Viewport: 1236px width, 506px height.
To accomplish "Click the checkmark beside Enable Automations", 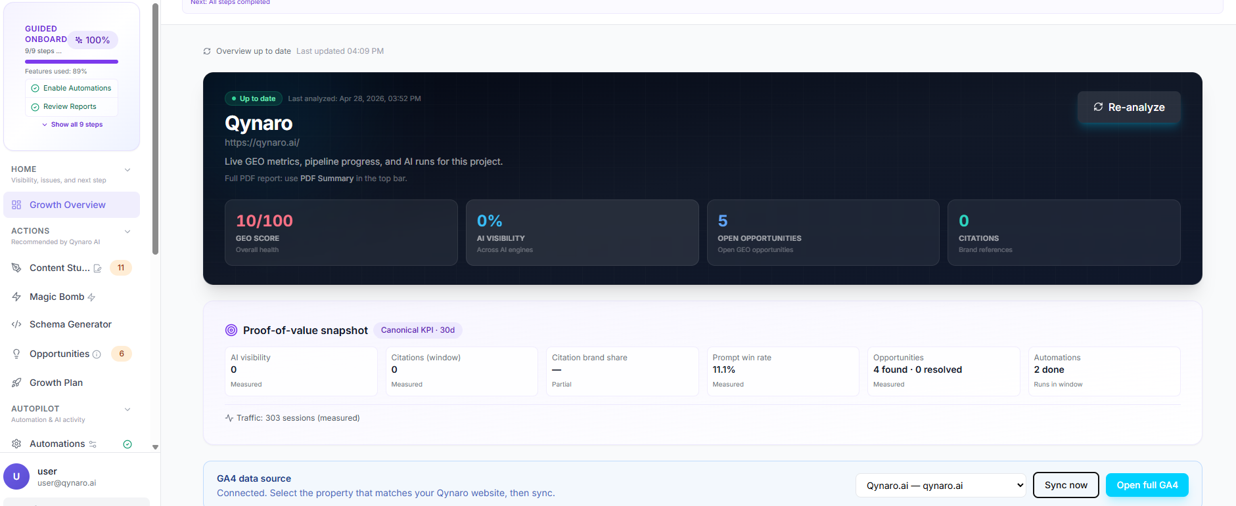I will point(35,89).
